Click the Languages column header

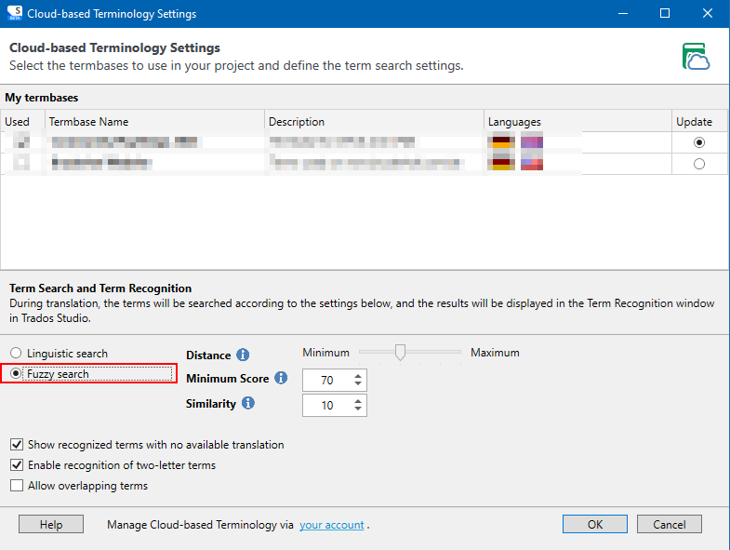pyautogui.click(x=577, y=121)
